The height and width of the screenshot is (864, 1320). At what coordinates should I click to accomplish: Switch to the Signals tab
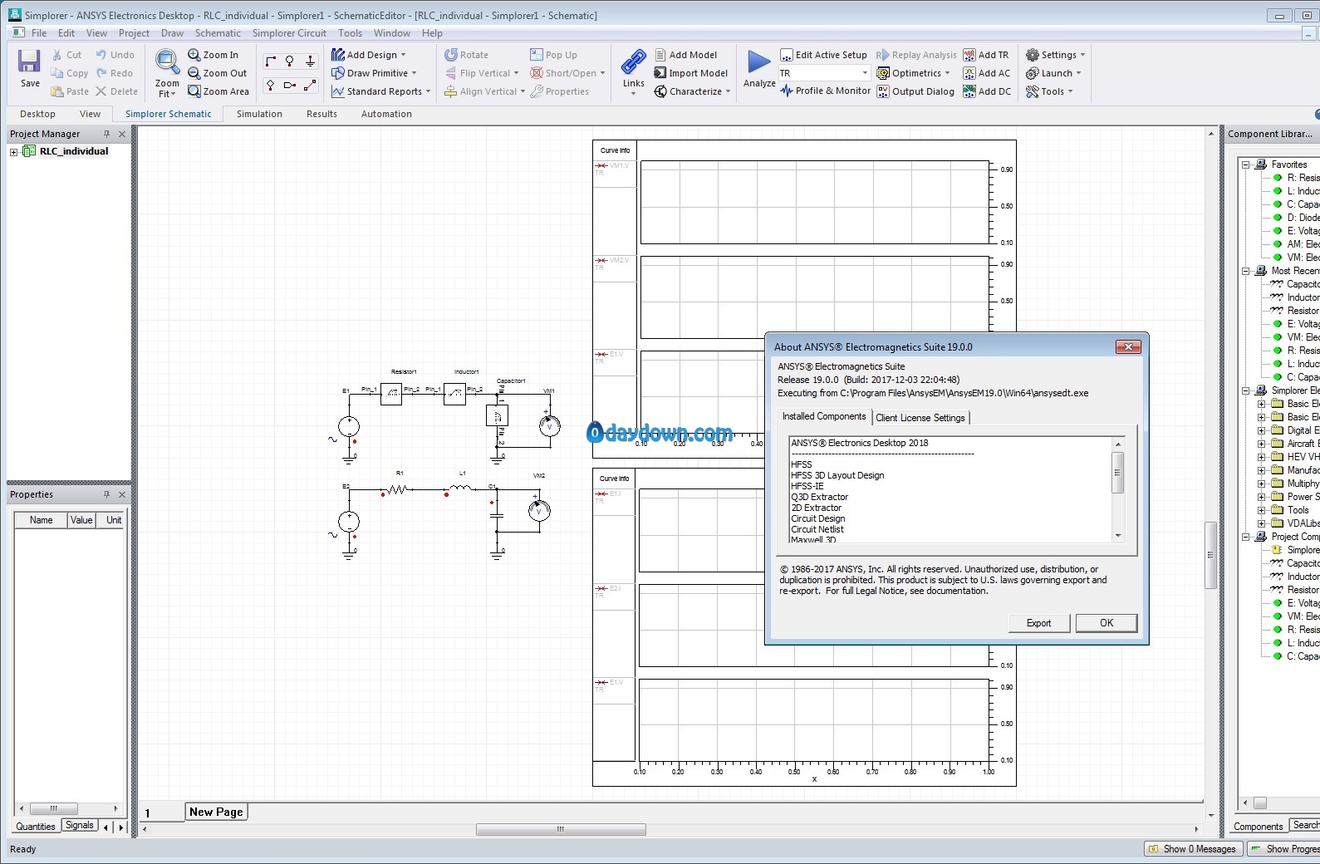point(80,825)
